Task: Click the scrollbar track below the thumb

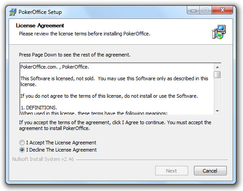Action: (x=217, y=93)
